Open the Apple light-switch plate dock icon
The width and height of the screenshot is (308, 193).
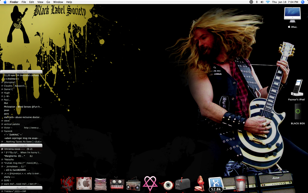click(x=84, y=184)
